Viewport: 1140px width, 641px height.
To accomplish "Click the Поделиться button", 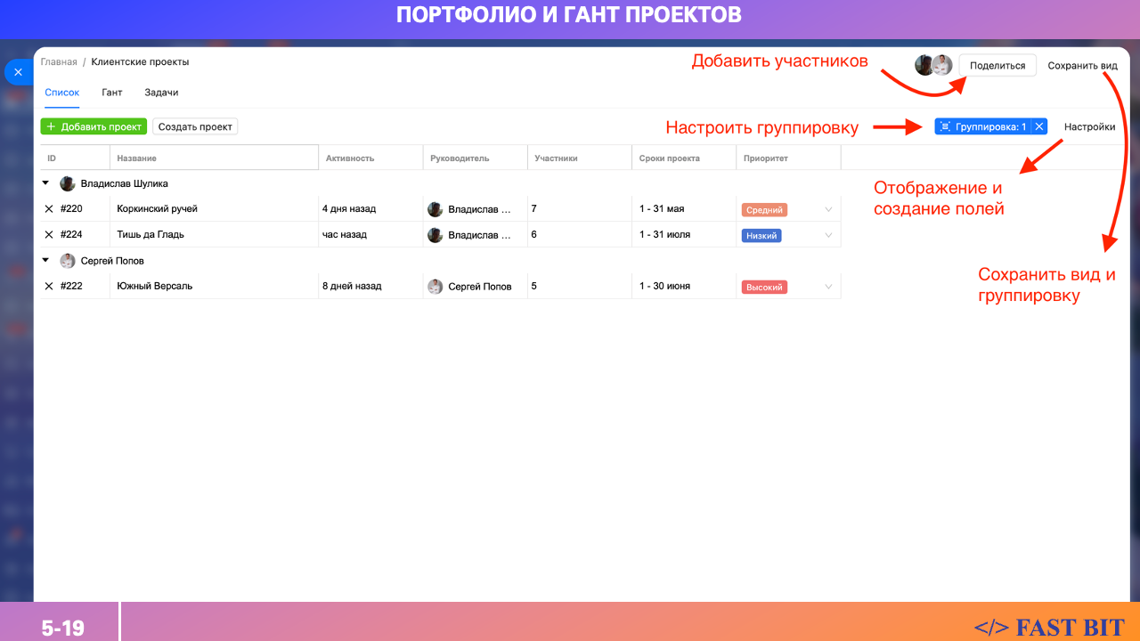I will coord(997,65).
